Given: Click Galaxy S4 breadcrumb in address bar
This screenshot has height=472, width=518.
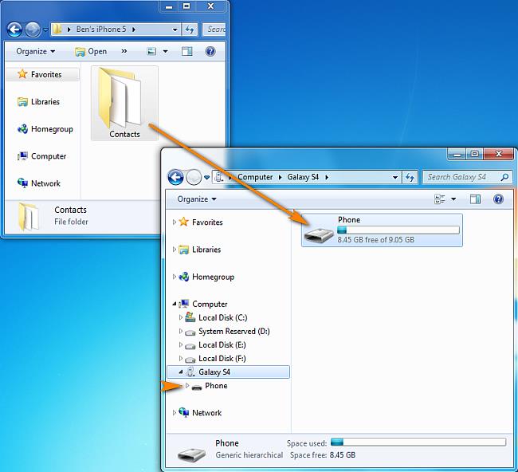Looking at the screenshot, I should pos(303,177).
